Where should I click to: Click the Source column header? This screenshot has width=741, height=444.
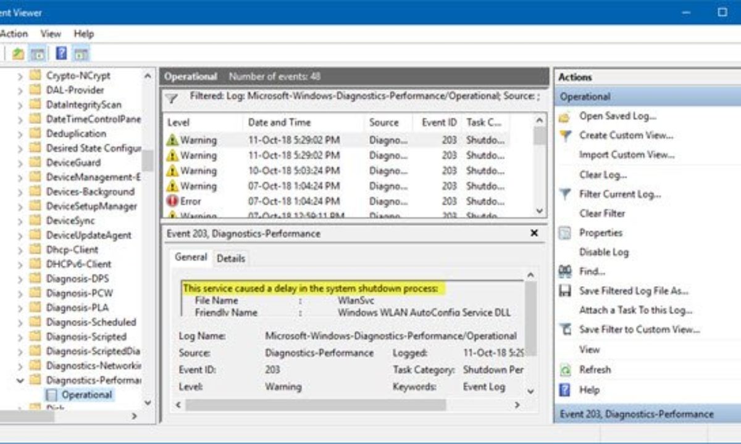[x=389, y=122]
